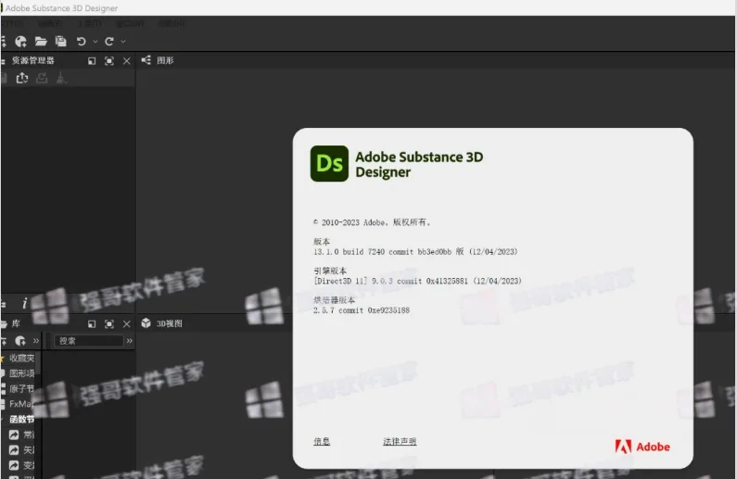
Task: Select 收藏夹 favorites in library tree
Action: 21,358
